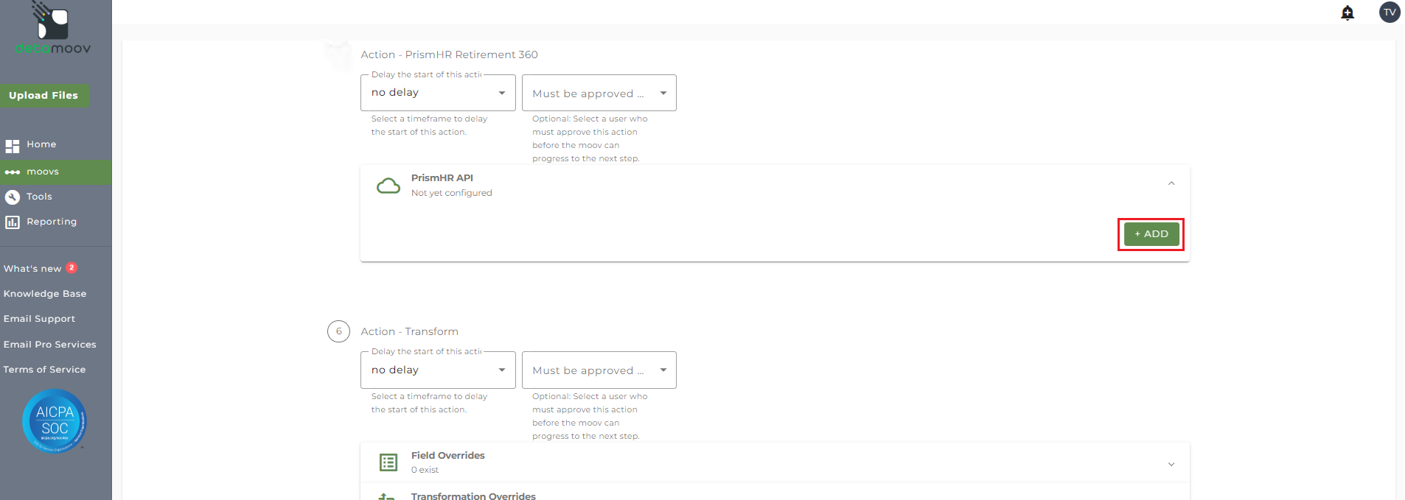This screenshot has width=1405, height=500.
Task: Click the datamoov logo
Action: tap(53, 29)
